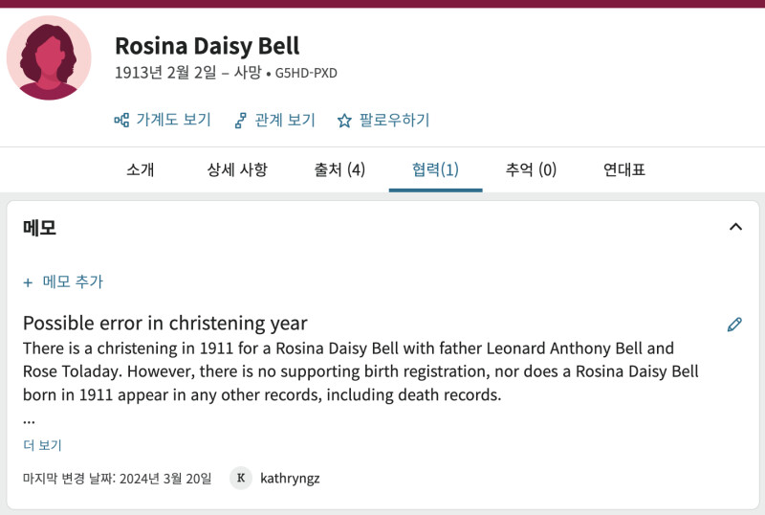This screenshot has width=765, height=515.
Task: Click the pencil edit note icon
Action: pyautogui.click(x=734, y=325)
